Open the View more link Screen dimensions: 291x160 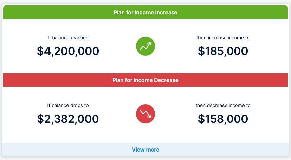coord(145,149)
